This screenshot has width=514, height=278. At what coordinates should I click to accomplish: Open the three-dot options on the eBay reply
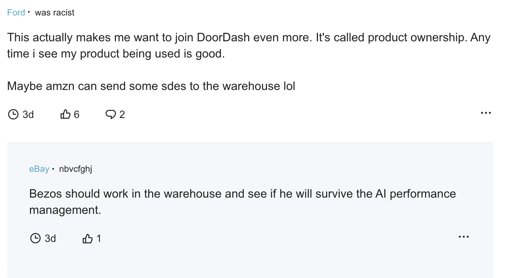(x=463, y=237)
